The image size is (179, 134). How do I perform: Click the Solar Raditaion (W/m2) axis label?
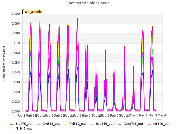4,63
